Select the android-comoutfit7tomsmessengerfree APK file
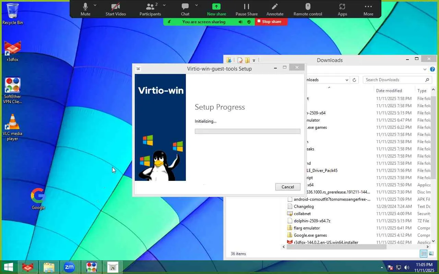439x274 pixels. pos(332,199)
